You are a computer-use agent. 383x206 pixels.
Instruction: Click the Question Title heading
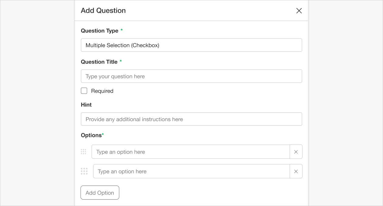99,62
